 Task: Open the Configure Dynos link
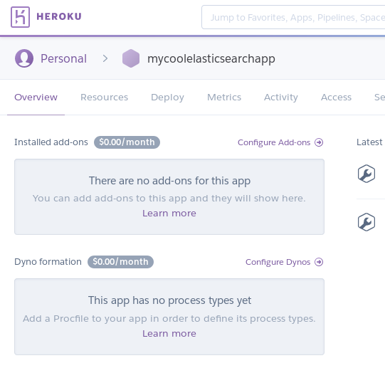pyautogui.click(x=278, y=262)
